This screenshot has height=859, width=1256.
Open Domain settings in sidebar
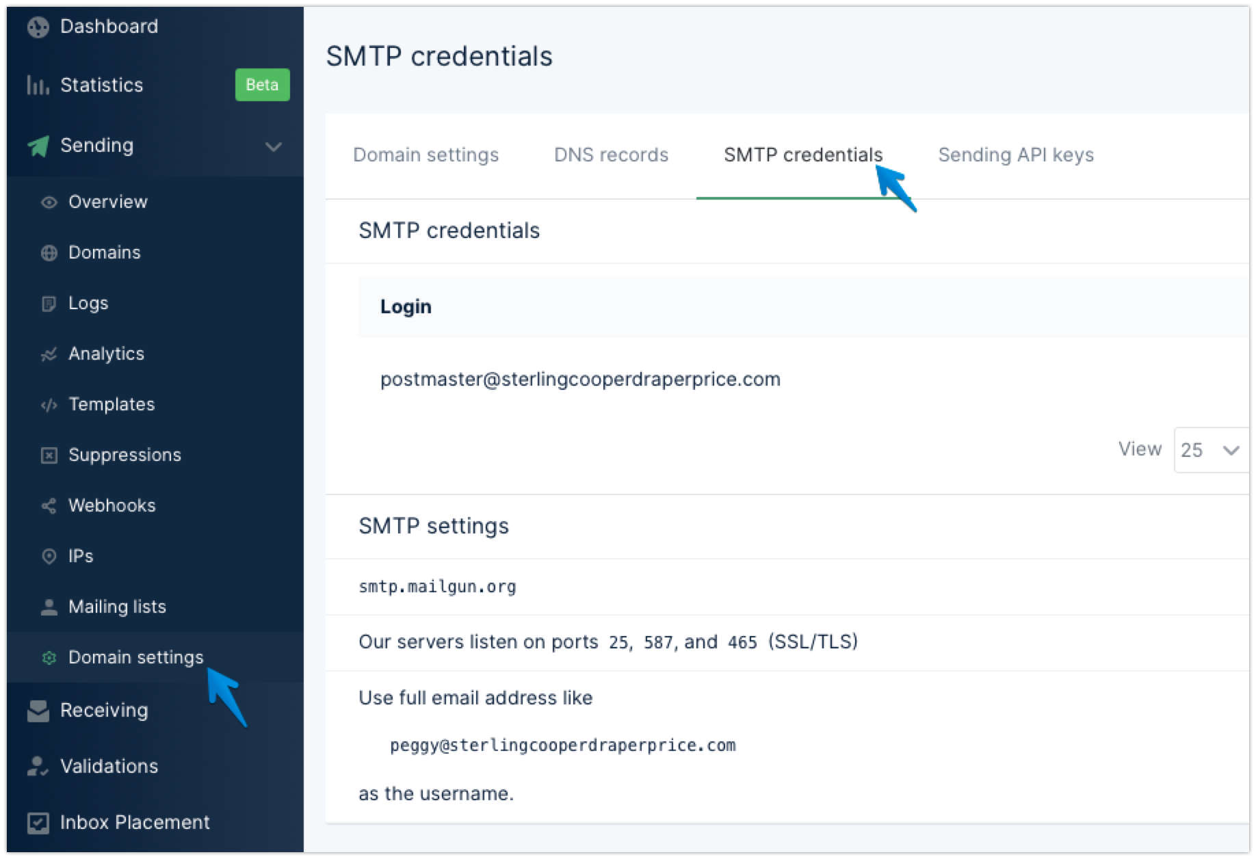click(x=136, y=658)
